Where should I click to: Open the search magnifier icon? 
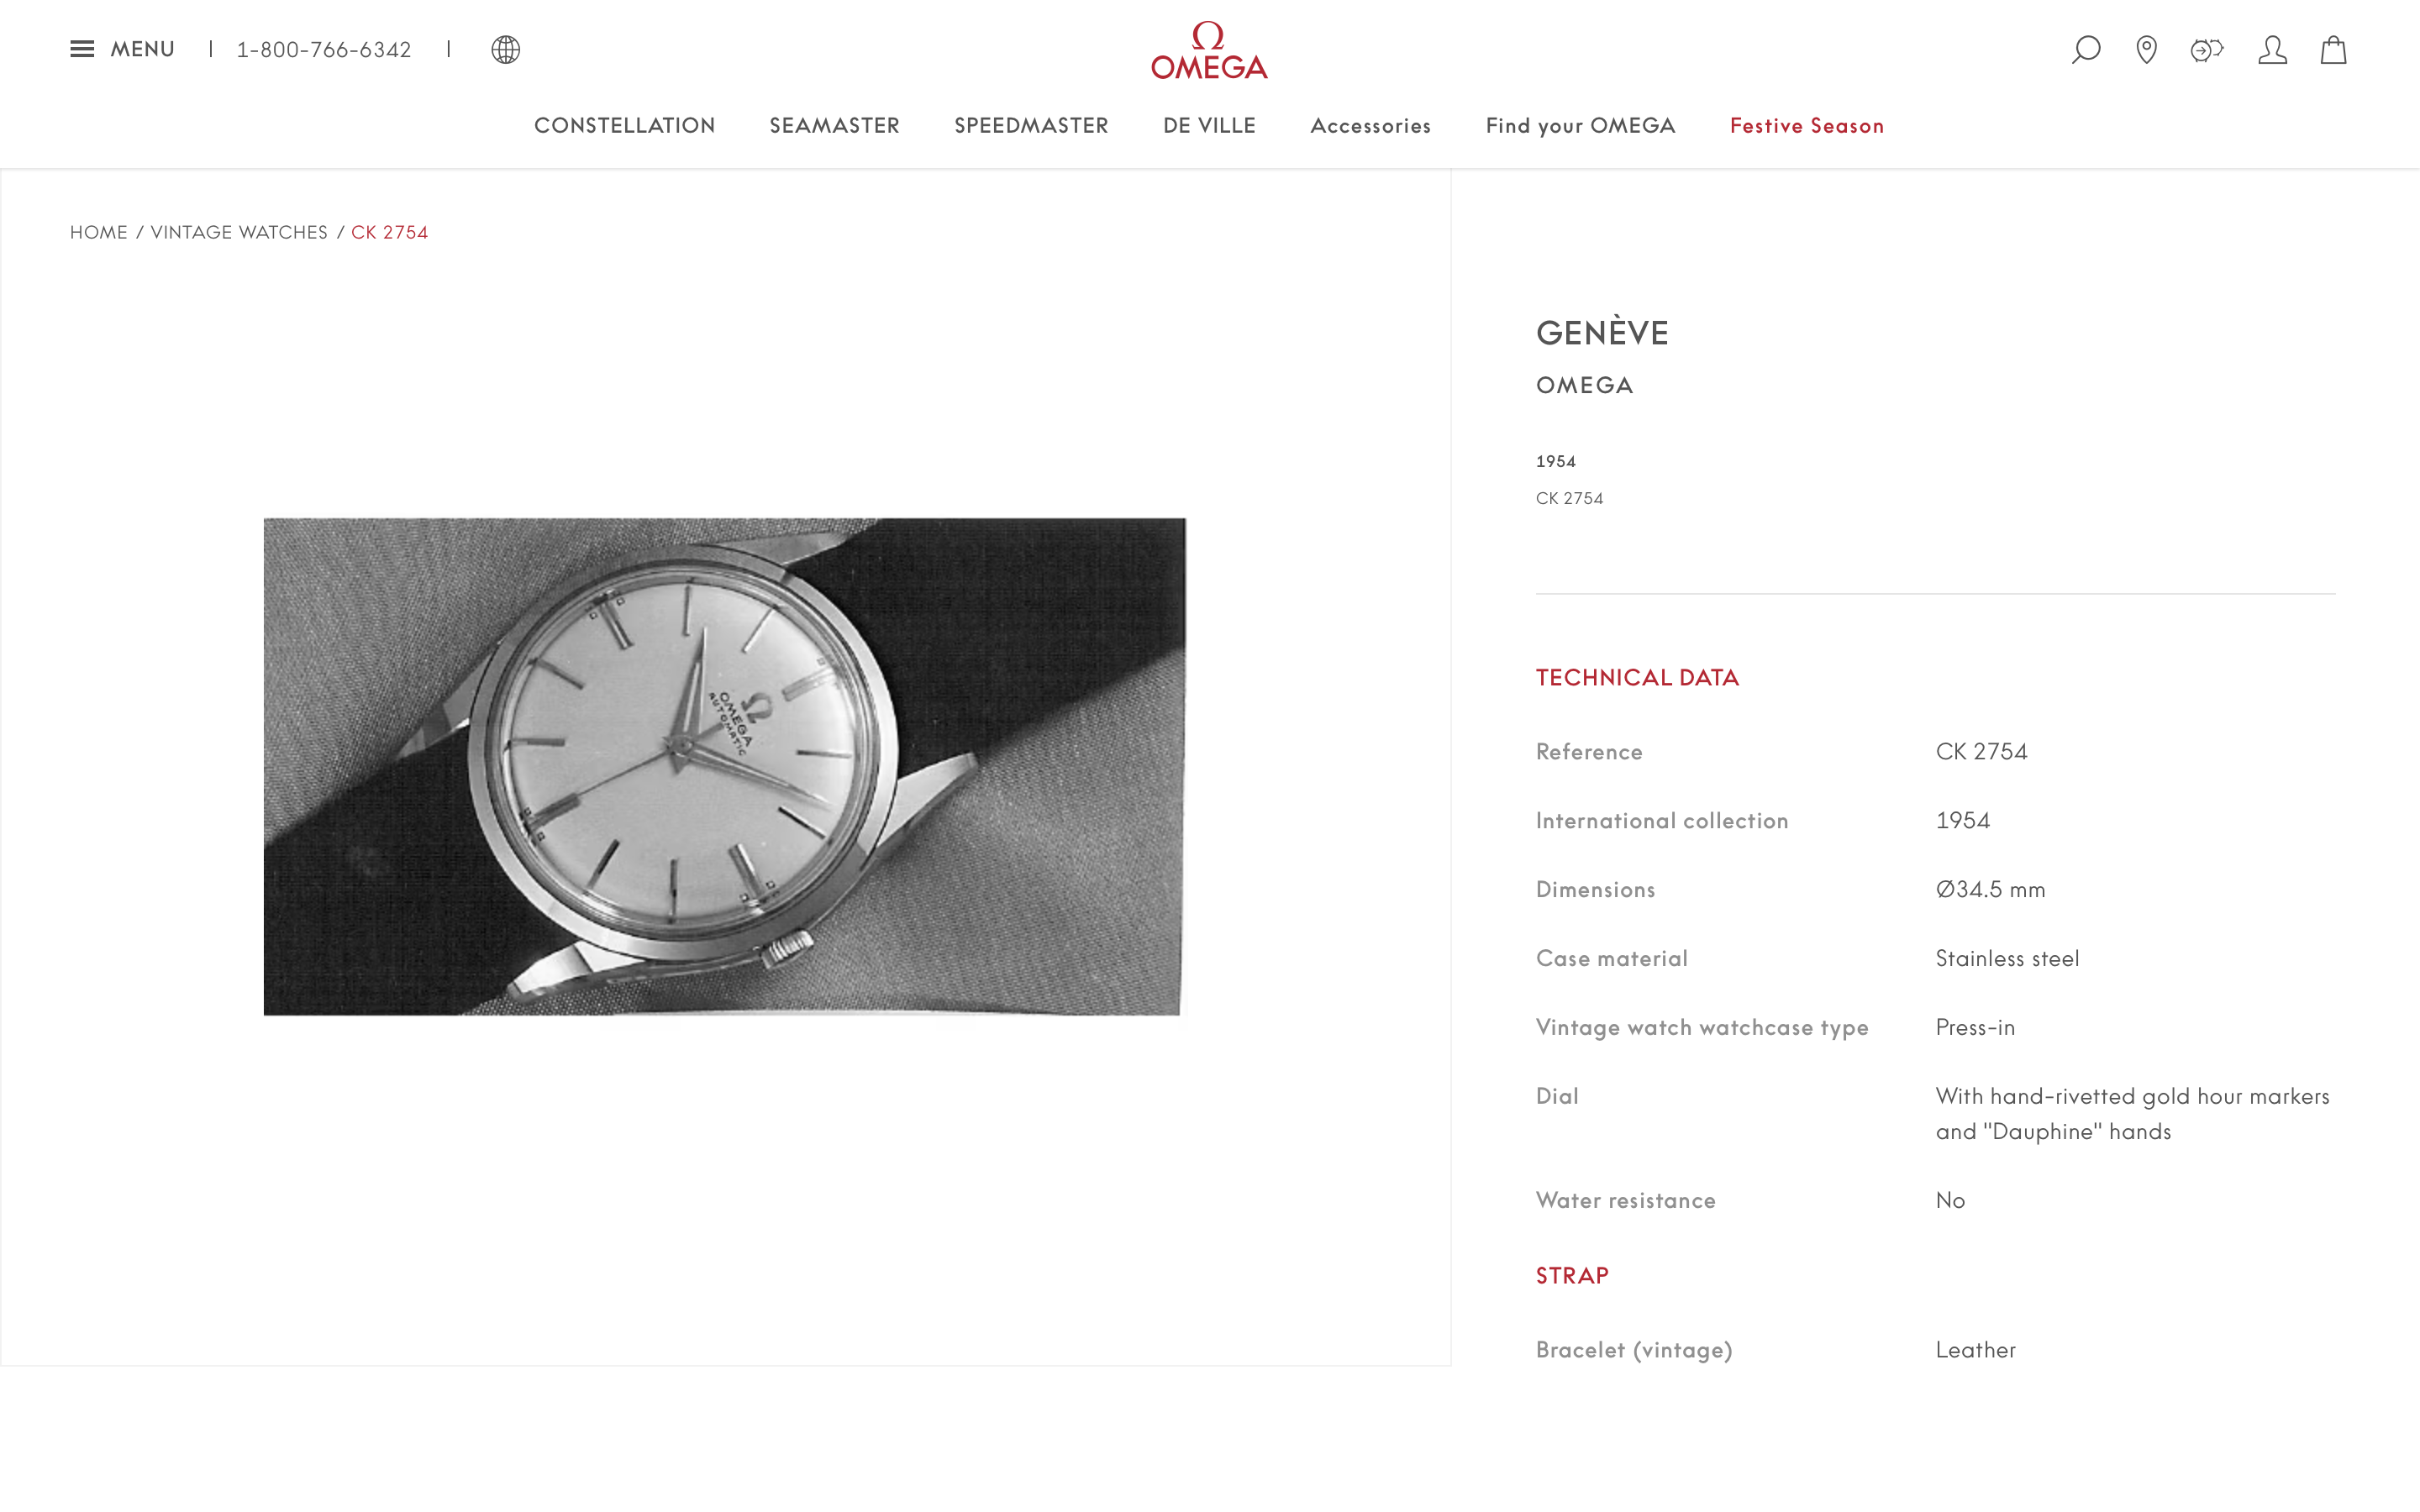(2086, 49)
